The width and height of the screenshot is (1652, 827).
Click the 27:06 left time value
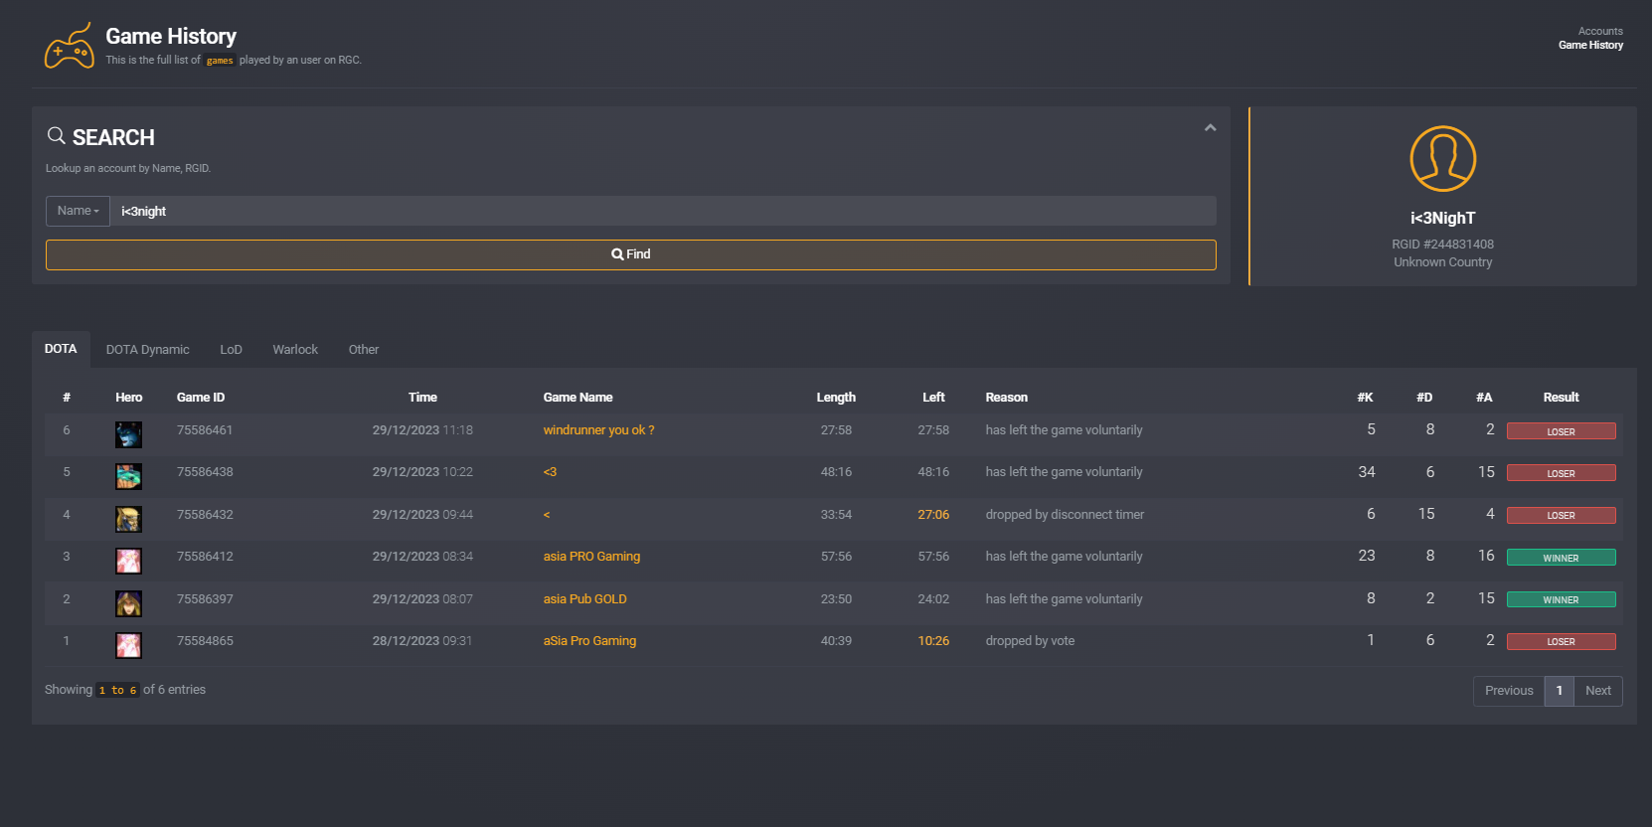click(x=933, y=515)
